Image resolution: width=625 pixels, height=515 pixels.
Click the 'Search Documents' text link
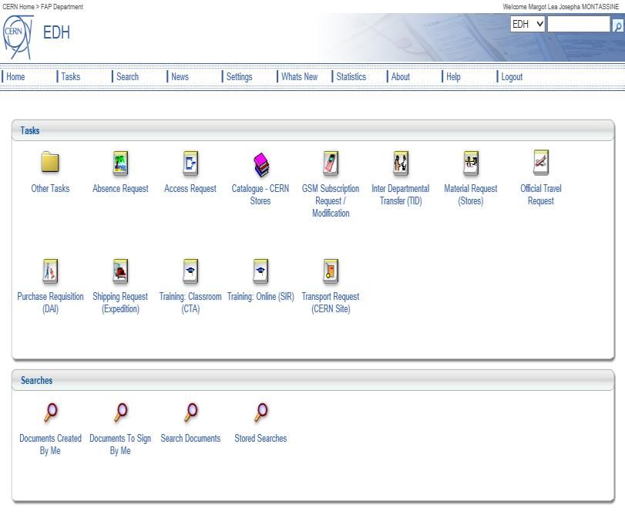pyautogui.click(x=190, y=439)
